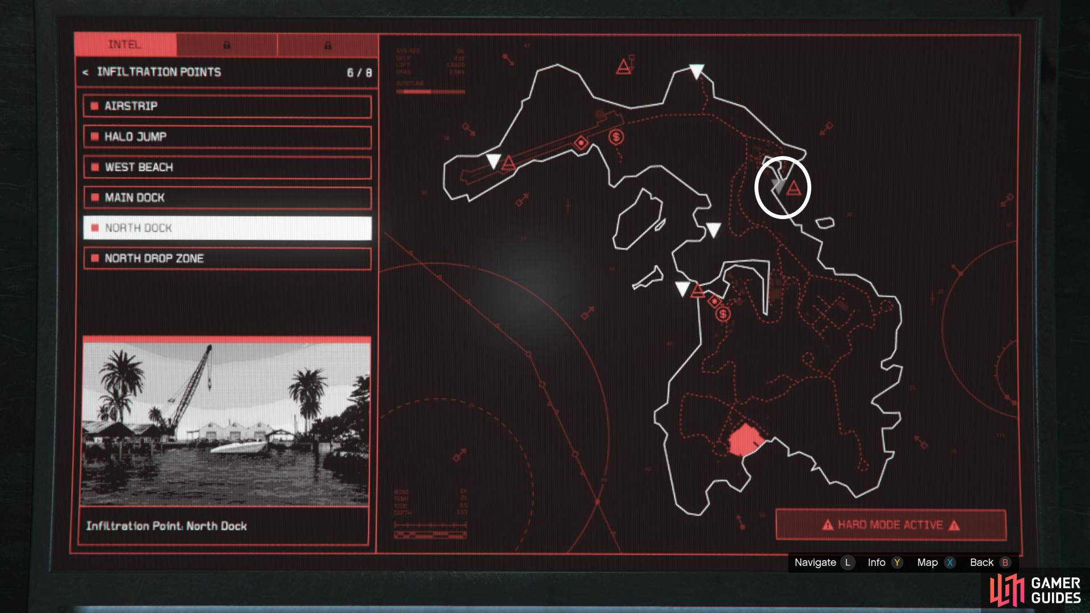The width and height of the screenshot is (1090, 613).
Task: Select the INTEL tab
Action: point(125,45)
